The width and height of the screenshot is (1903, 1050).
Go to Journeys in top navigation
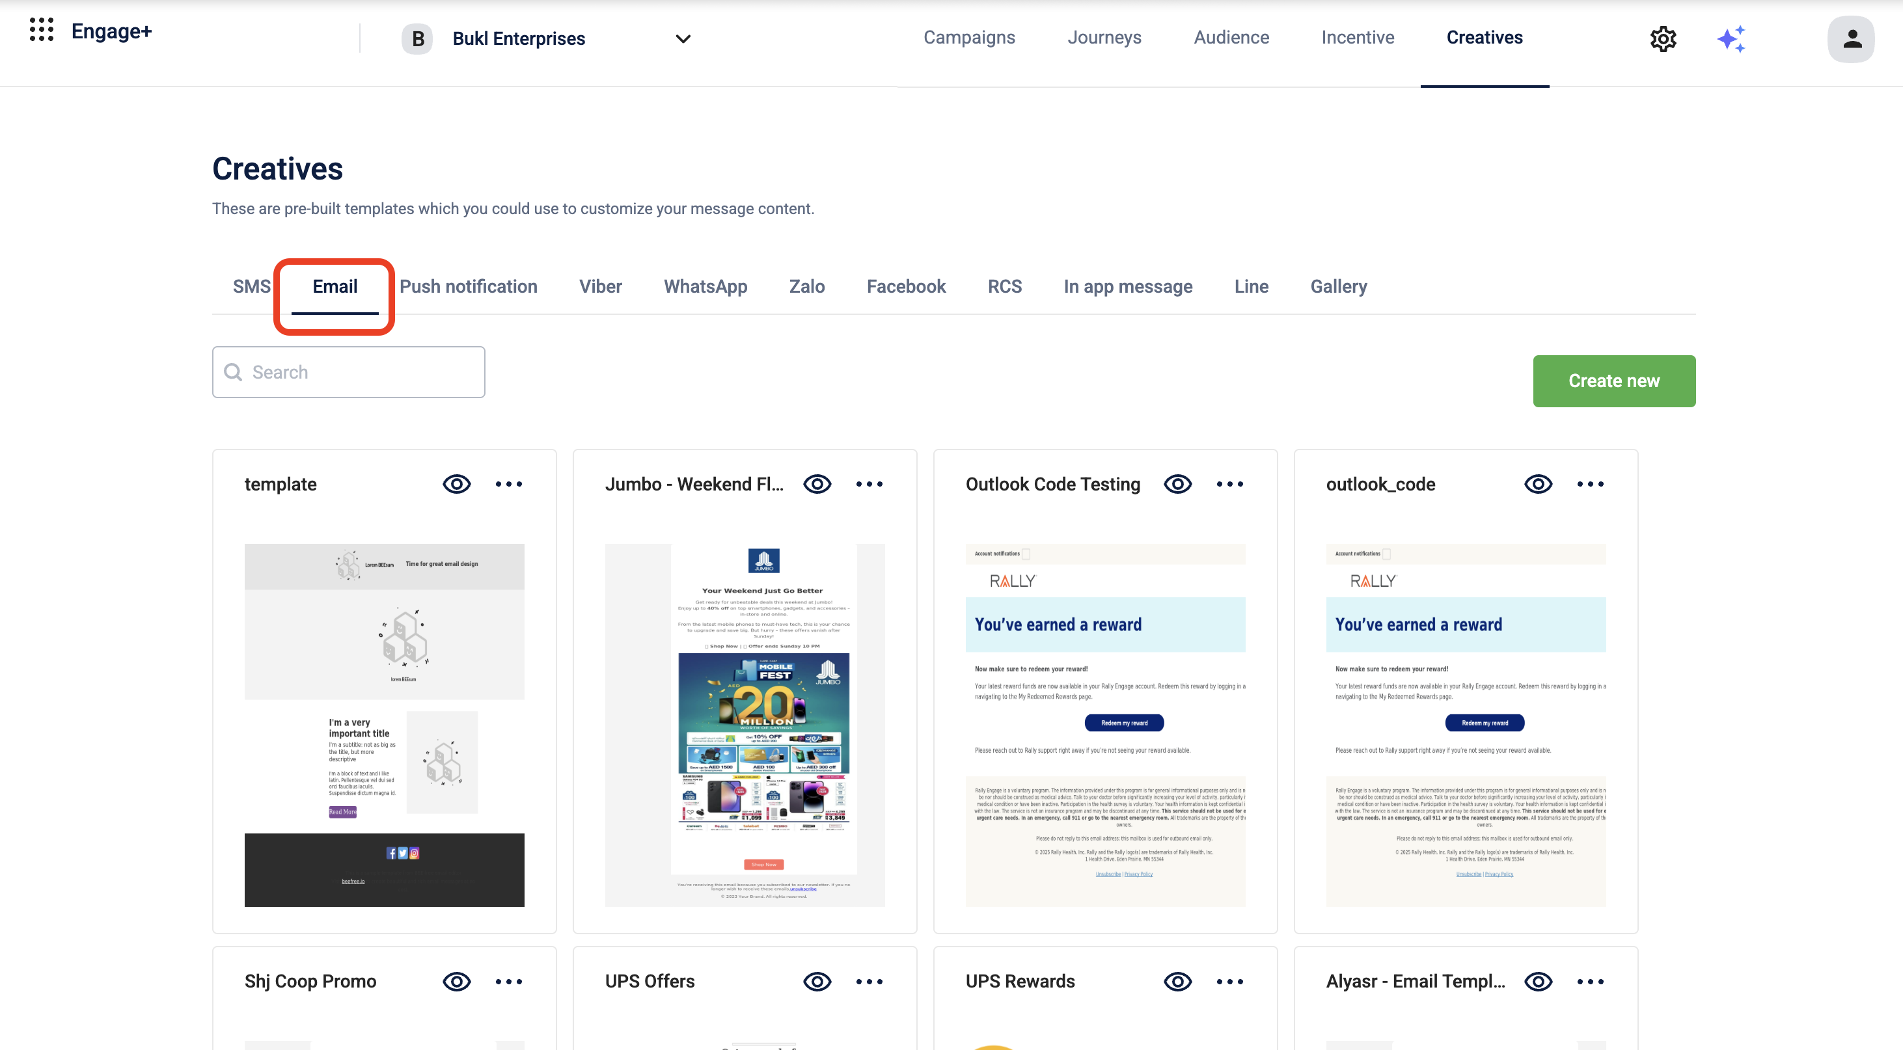(x=1104, y=38)
